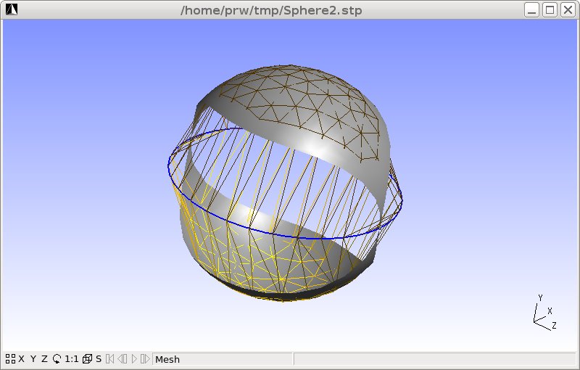Step forward one frame
This screenshot has height=370, width=580.
[146, 359]
